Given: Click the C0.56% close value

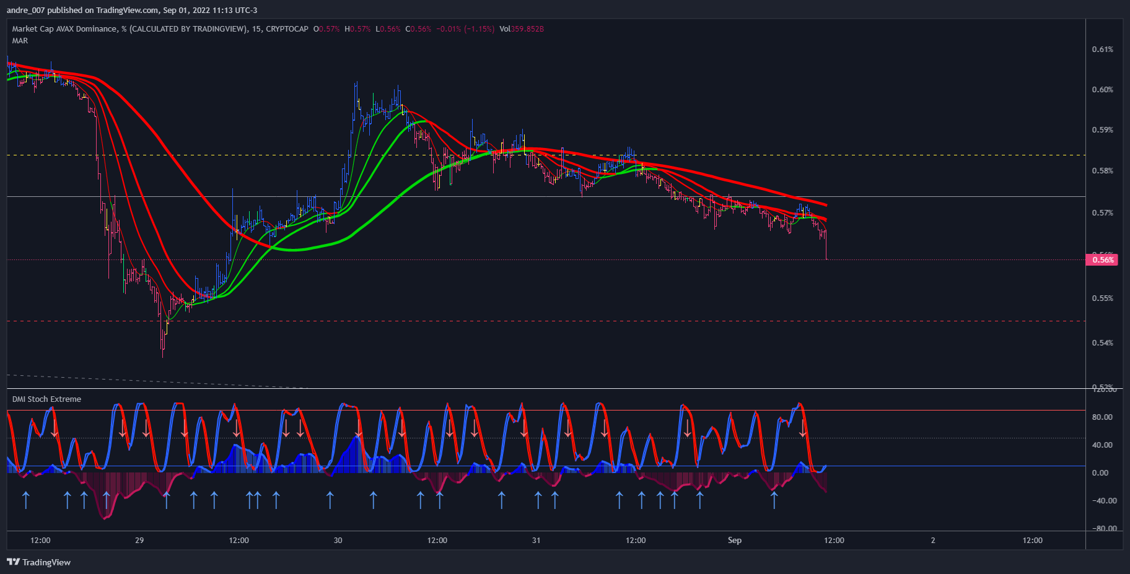Looking at the screenshot, I should click(418, 29).
